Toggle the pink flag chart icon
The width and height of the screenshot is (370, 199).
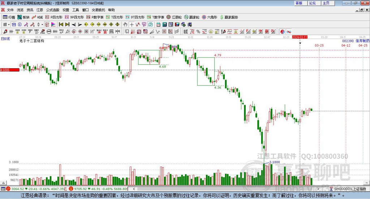click(53, 25)
